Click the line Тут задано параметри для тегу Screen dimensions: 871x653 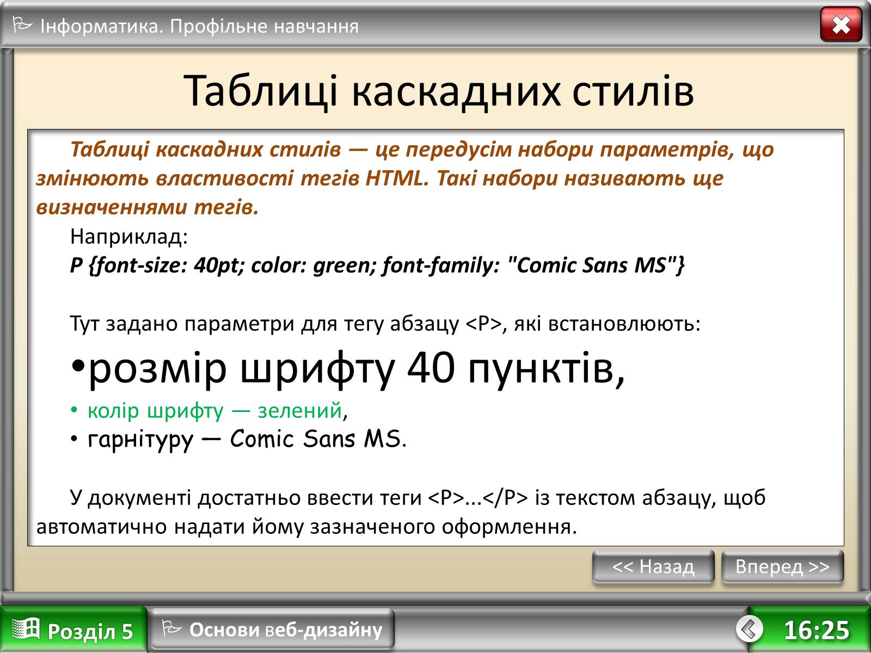(x=385, y=324)
